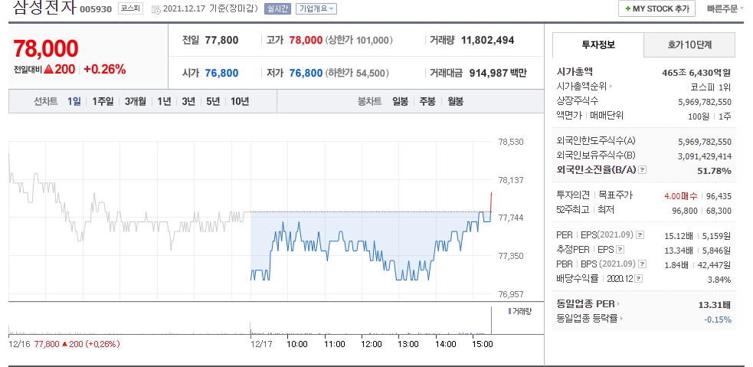Open the 기업개요 dropdown

tap(316, 8)
